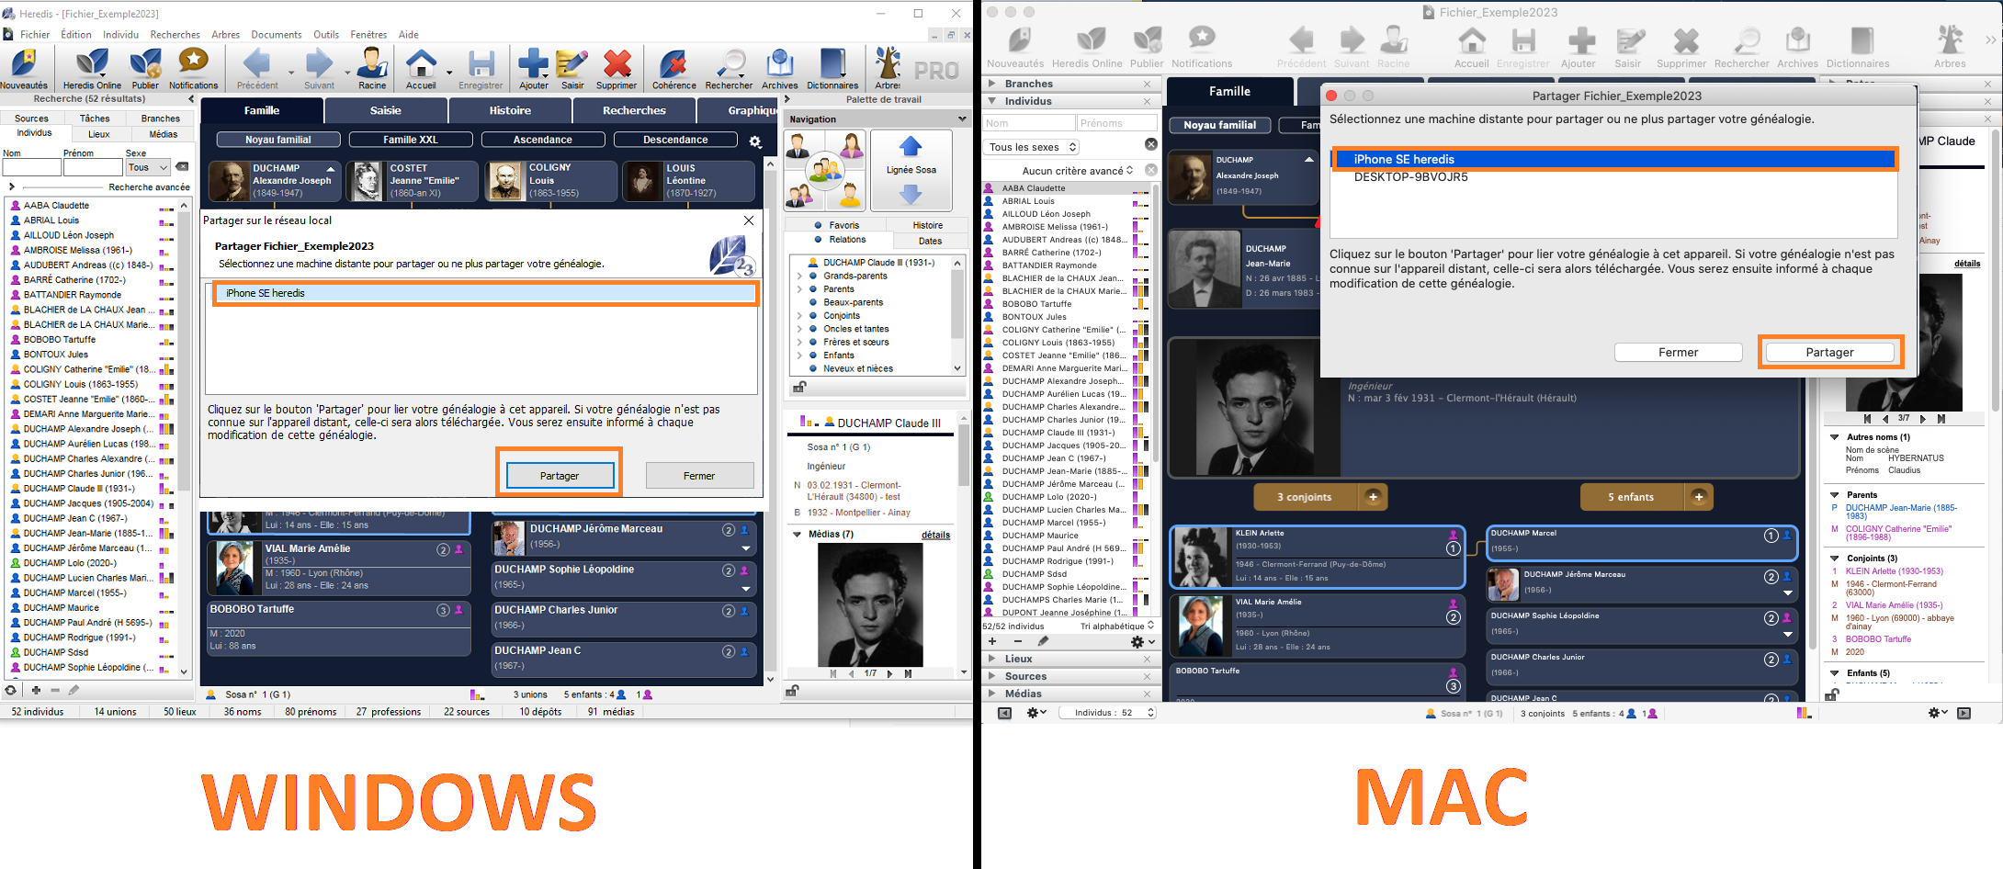This screenshot has width=2003, height=869.
Task: Click the Racine icon in the Windows toolbar
Action: tap(372, 66)
